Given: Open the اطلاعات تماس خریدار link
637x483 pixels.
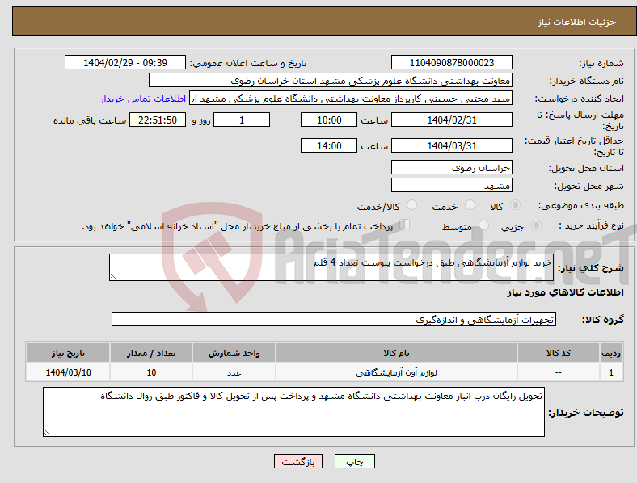Looking at the screenshot, I should tap(143, 99).
